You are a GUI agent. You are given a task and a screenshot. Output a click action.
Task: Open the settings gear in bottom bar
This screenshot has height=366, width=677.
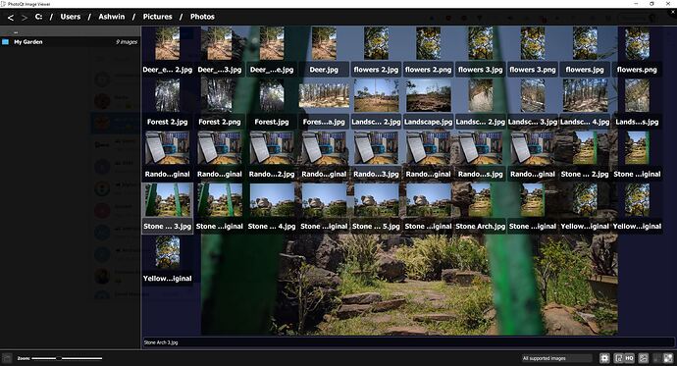coord(604,358)
